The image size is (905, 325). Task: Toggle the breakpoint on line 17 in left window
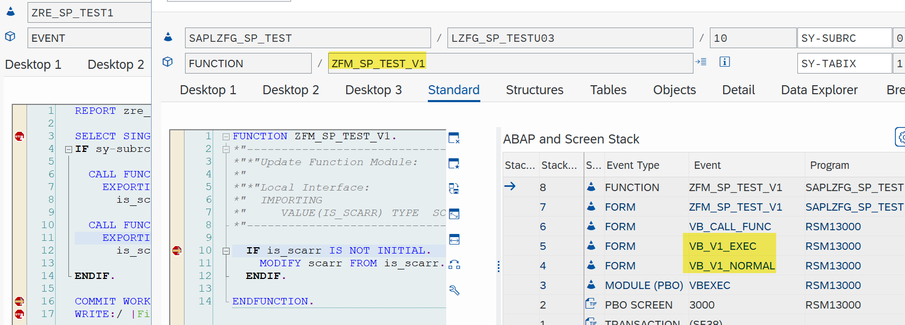pyautogui.click(x=19, y=314)
